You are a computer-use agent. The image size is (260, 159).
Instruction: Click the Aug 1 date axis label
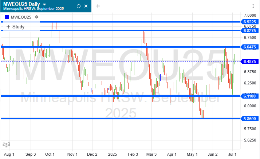(x=9, y=154)
